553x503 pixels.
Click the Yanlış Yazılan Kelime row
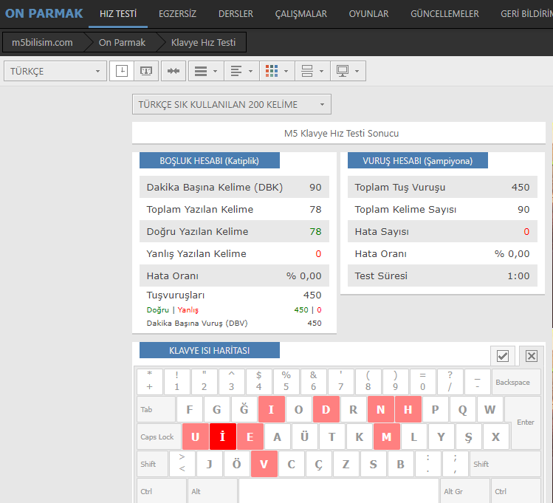tap(234, 253)
